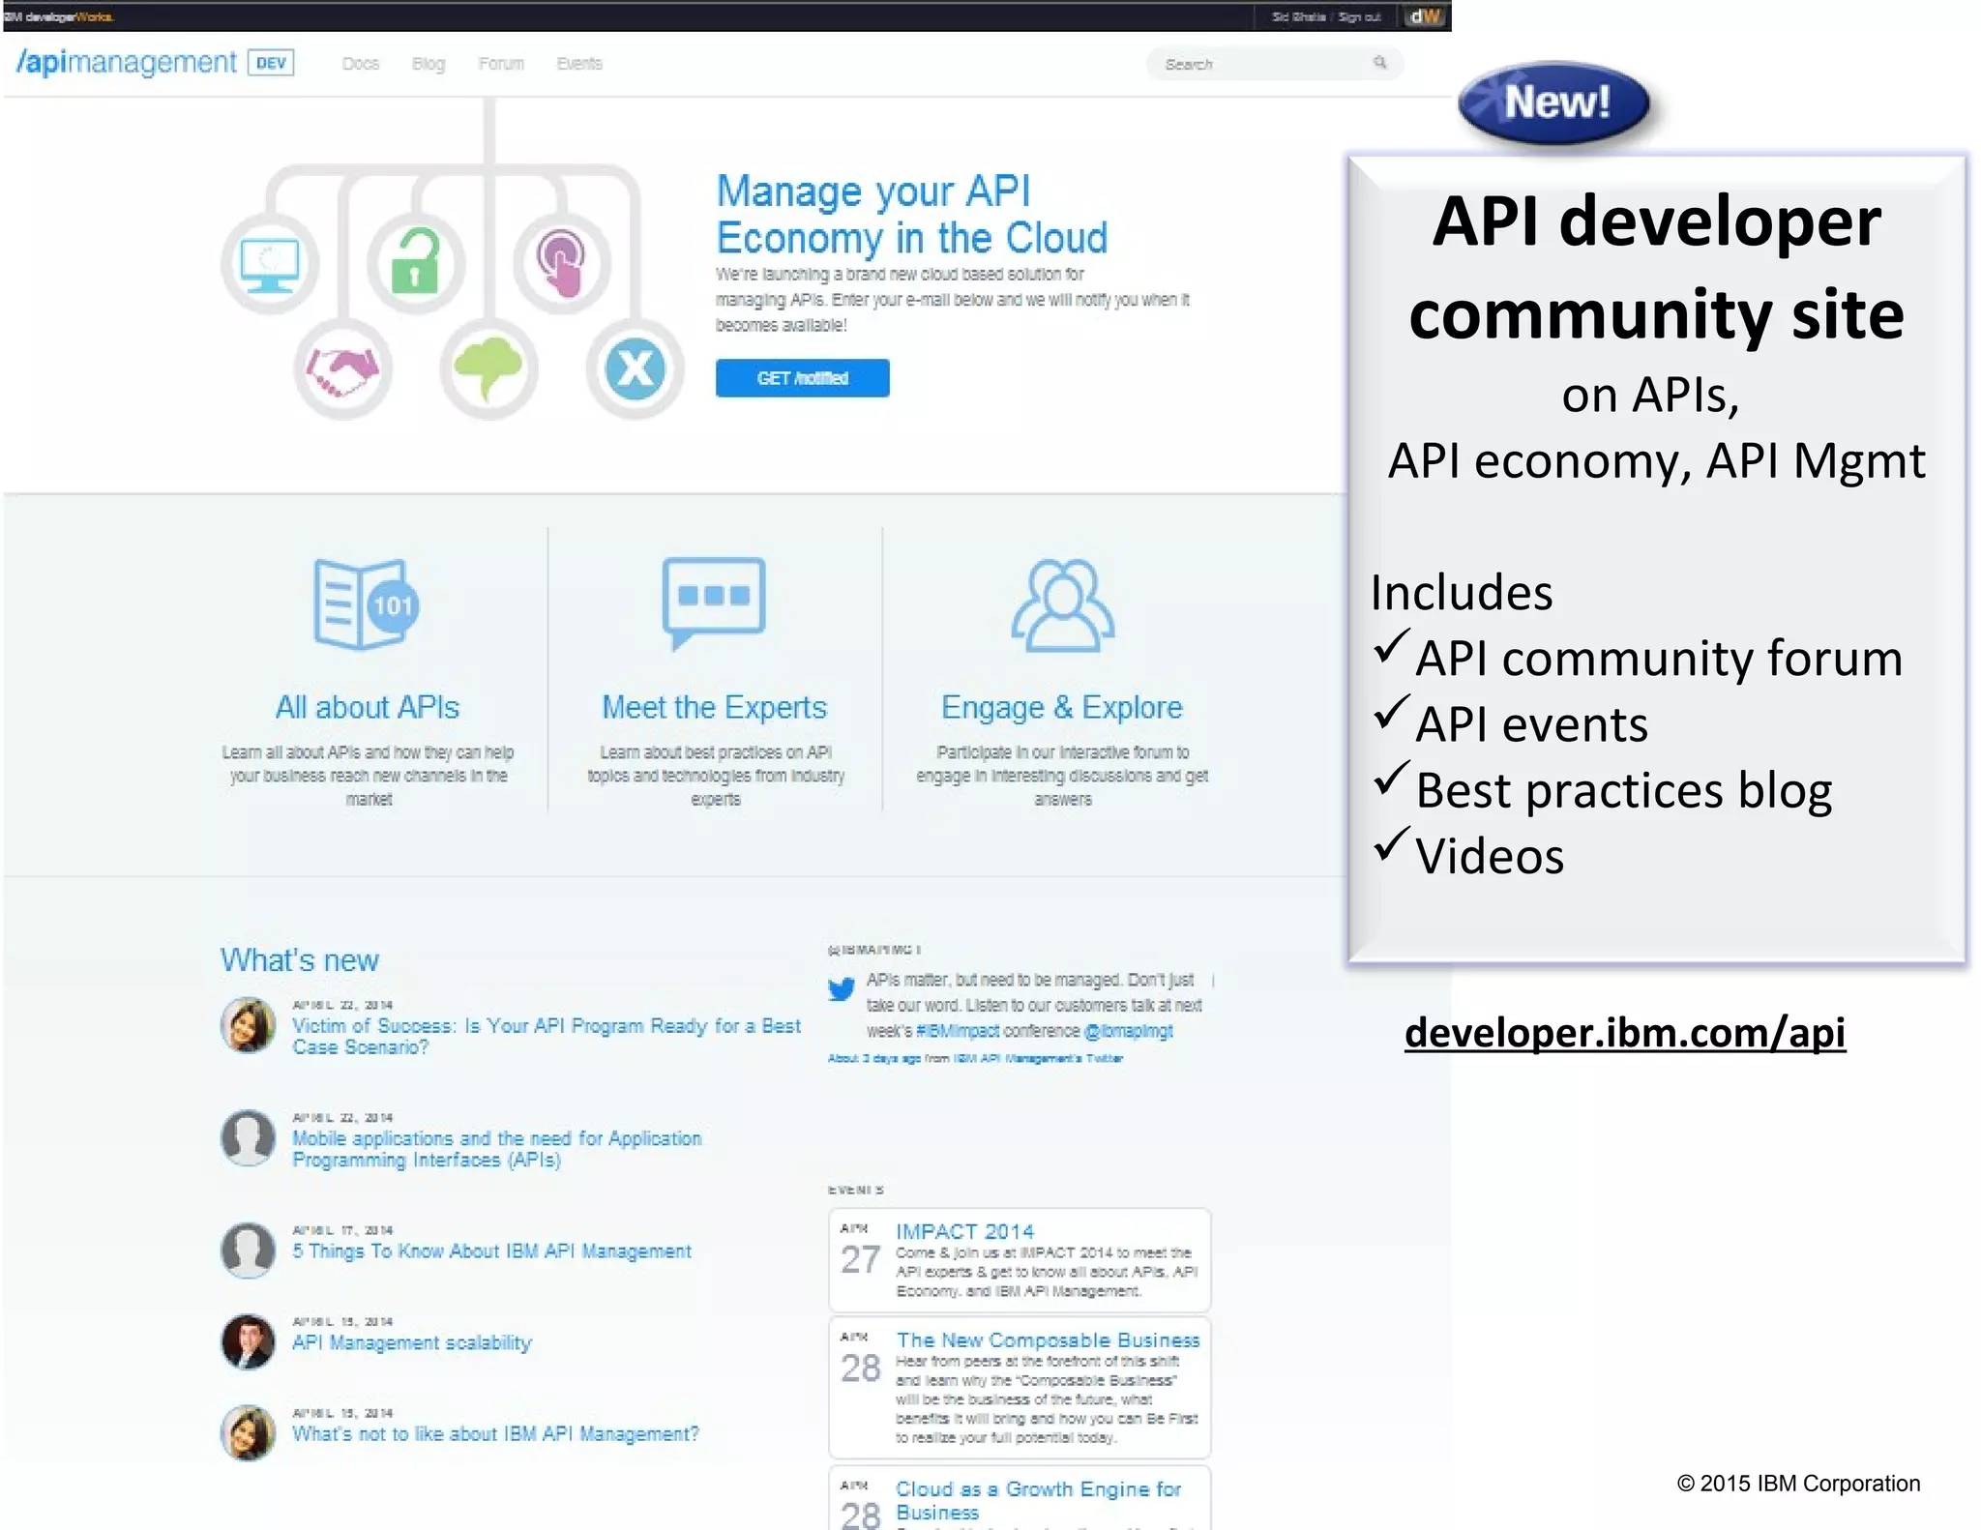The height and width of the screenshot is (1530, 1981).
Task: Click the /apimanagement site logo
Action: (127, 63)
